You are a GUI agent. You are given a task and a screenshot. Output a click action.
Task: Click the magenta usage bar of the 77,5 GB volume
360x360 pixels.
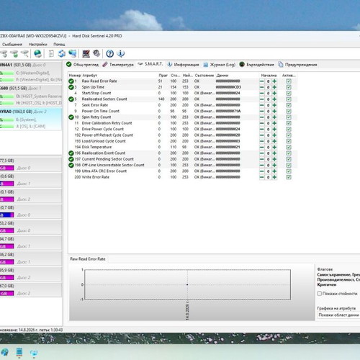click(7, 168)
